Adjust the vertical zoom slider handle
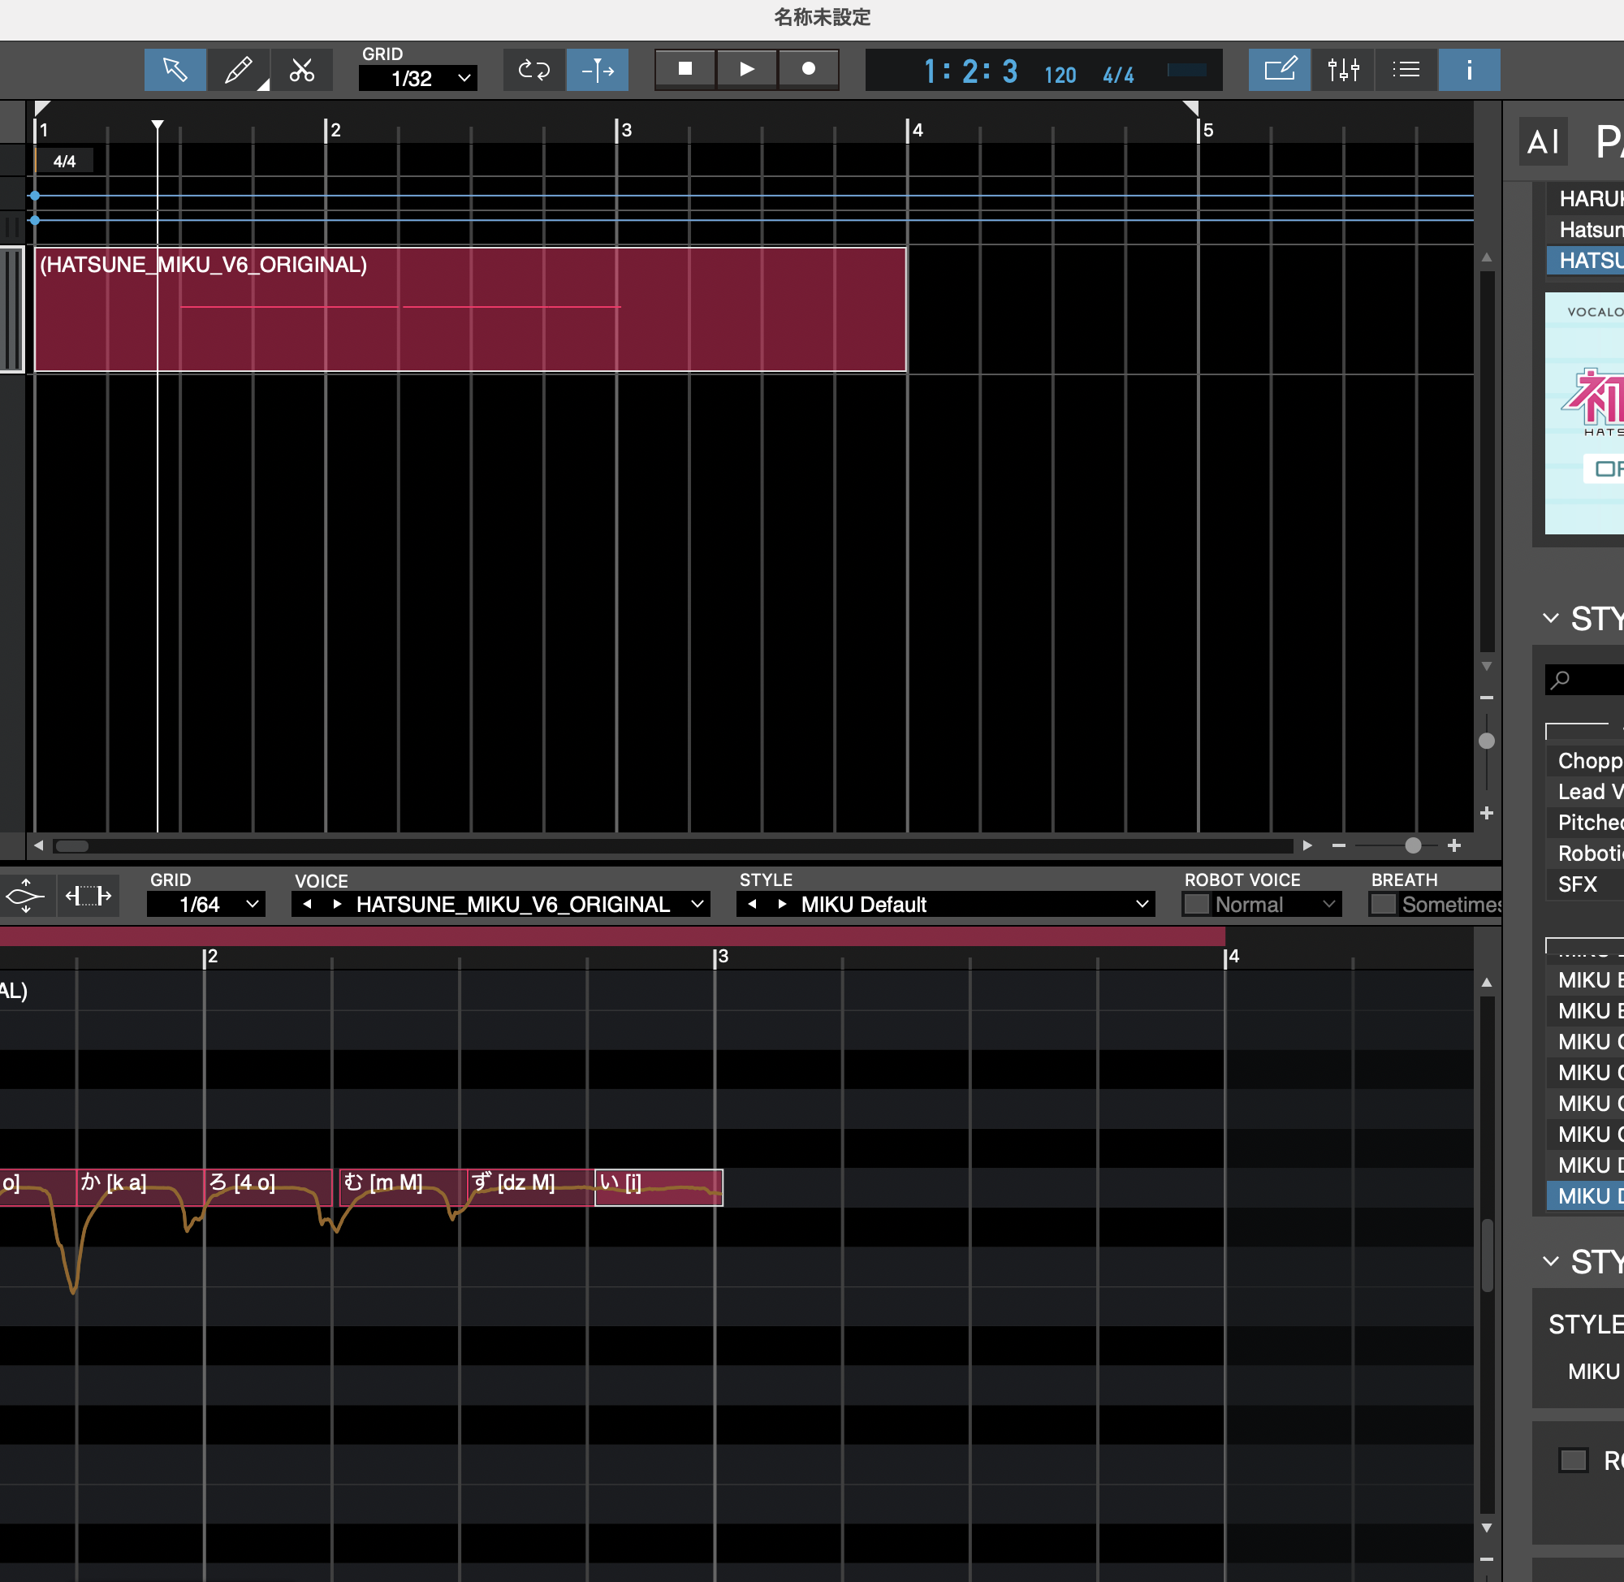The height and width of the screenshot is (1582, 1624). (1487, 741)
